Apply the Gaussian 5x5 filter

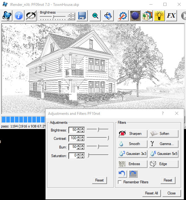point(164,154)
